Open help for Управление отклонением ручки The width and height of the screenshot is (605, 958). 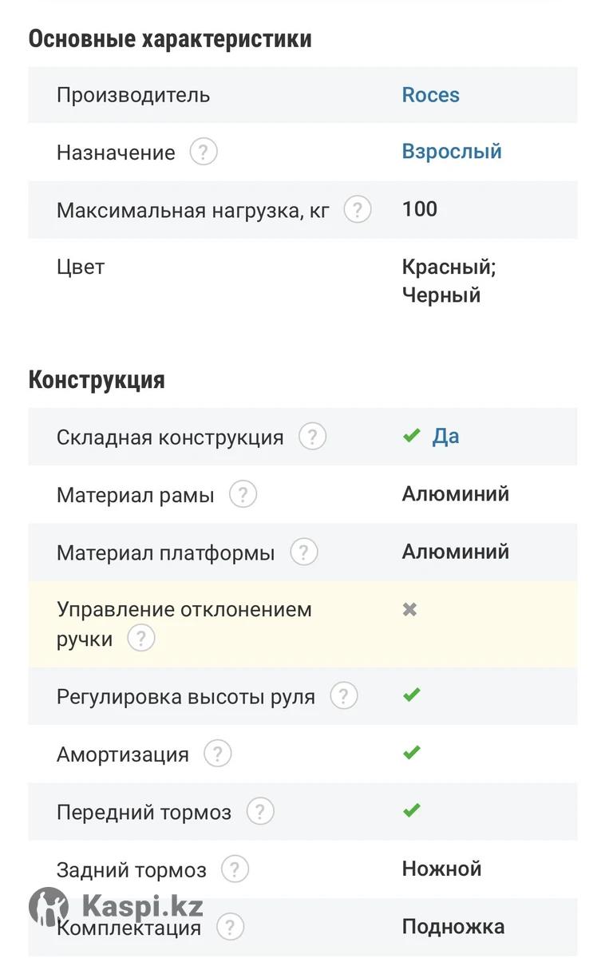[141, 638]
